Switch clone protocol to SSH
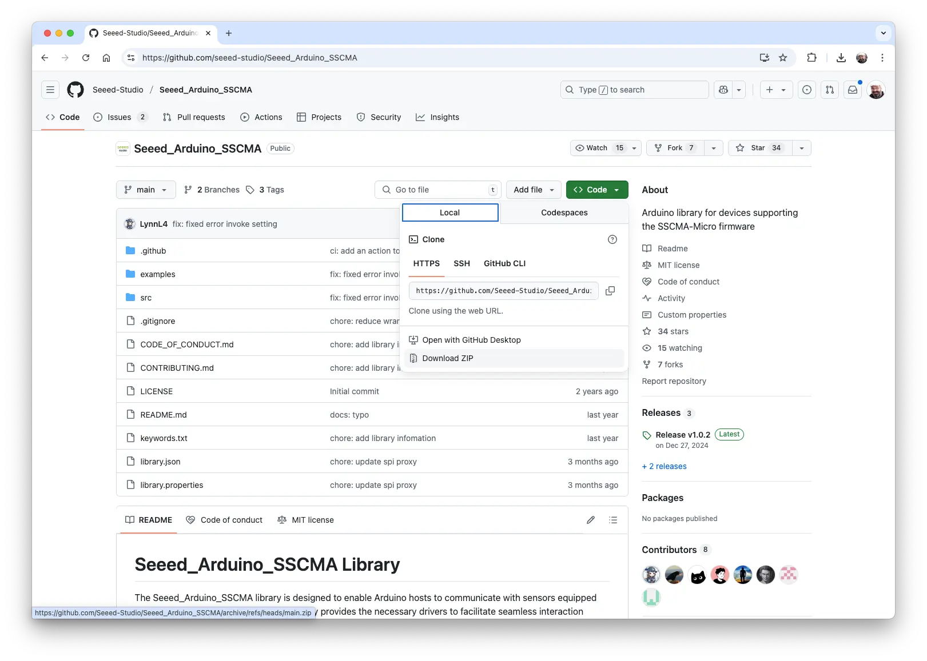The image size is (927, 661). 461,263
